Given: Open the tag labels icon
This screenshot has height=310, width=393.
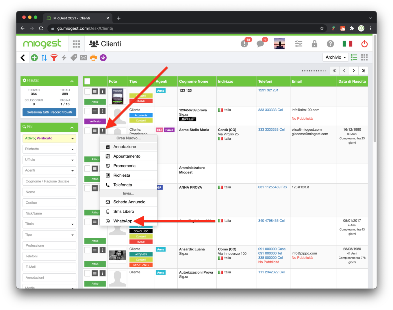Looking at the screenshot, I should pyautogui.click(x=74, y=58).
